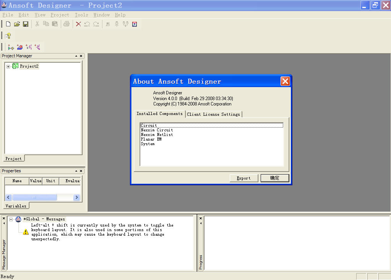The height and width of the screenshot is (280, 391).
Task: Close the Message Manager panel
Action: click(4, 218)
